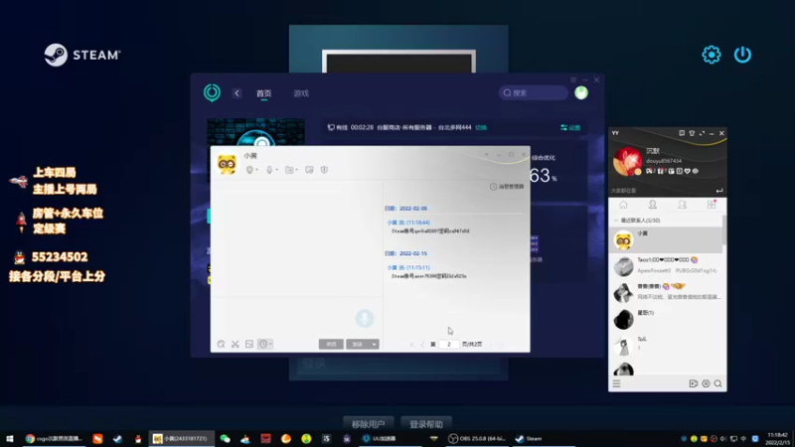Open the Windows Start button

click(9, 439)
